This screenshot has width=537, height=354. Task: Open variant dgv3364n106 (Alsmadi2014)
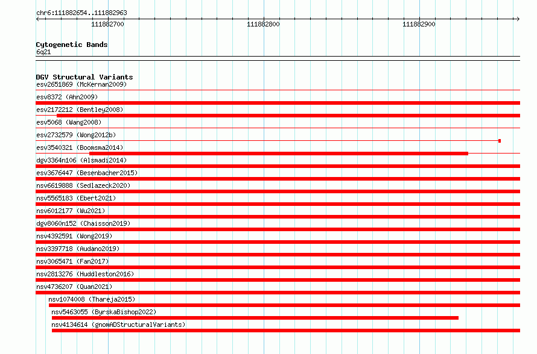point(81,160)
